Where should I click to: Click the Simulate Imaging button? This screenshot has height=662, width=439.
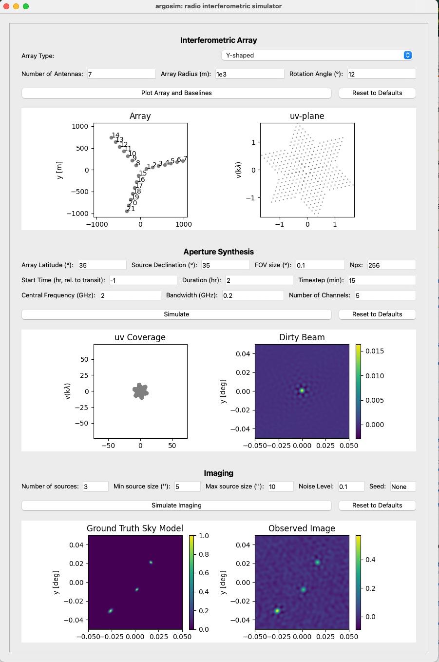click(176, 506)
